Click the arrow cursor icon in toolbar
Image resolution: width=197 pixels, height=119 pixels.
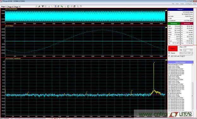[x=39, y=6]
